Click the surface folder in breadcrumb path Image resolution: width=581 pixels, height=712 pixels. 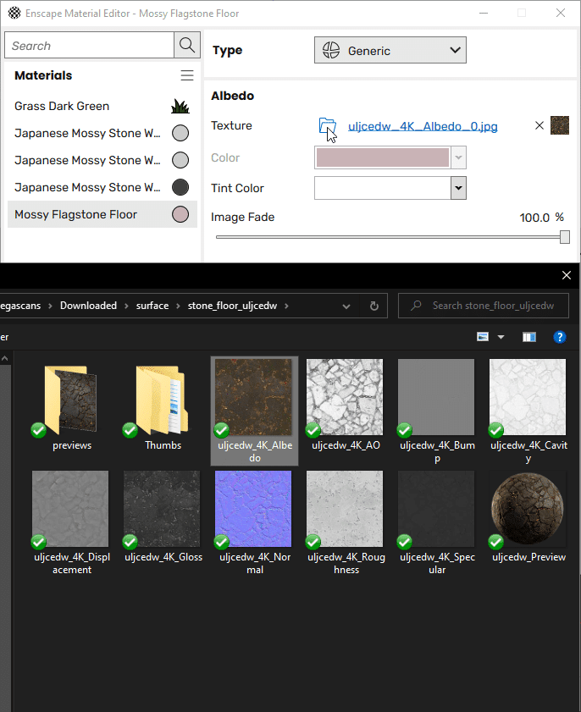click(152, 306)
